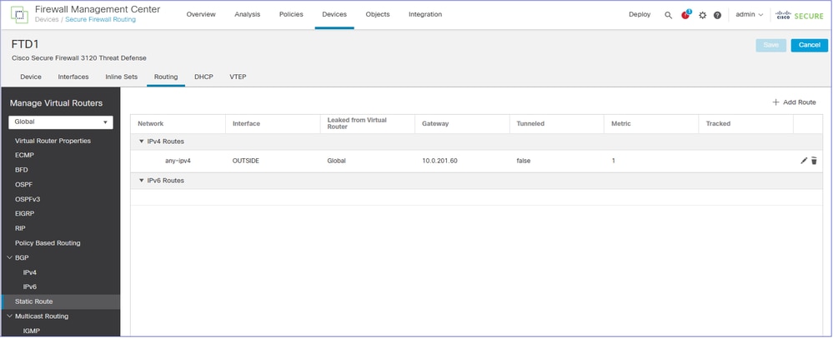Click the Global leaked-from cell in route row

[x=336, y=161]
